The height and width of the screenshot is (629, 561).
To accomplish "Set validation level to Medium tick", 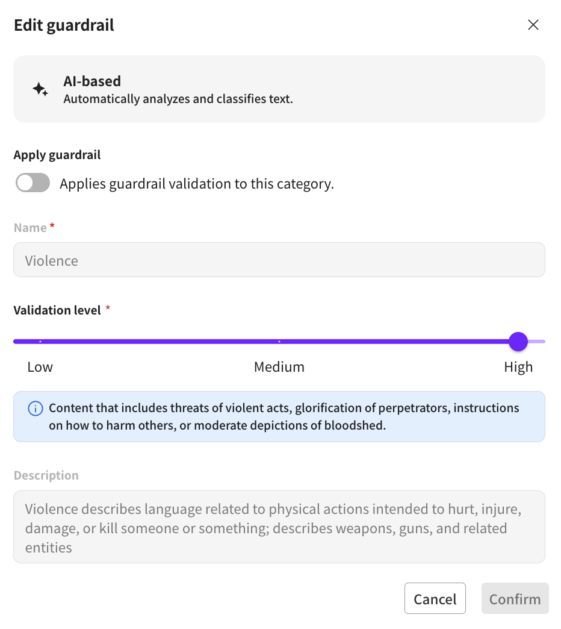I will pyautogui.click(x=279, y=342).
